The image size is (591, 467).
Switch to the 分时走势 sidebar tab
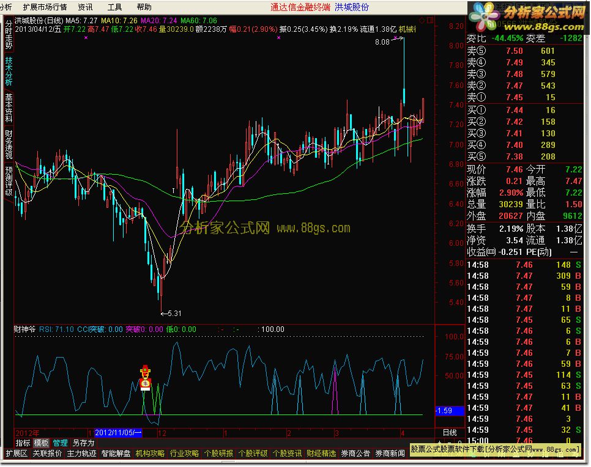(x=9, y=35)
